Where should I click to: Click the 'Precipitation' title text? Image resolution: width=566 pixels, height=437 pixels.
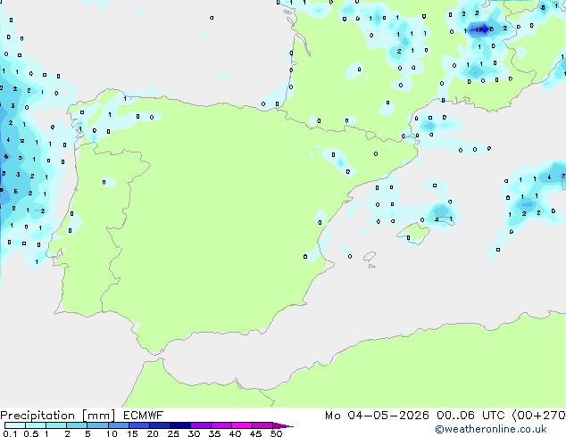37,416
